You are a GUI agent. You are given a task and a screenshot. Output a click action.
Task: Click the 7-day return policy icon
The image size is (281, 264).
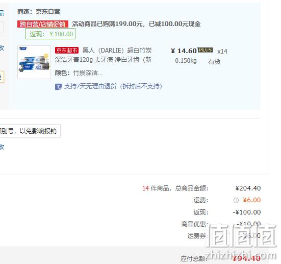click(x=58, y=87)
